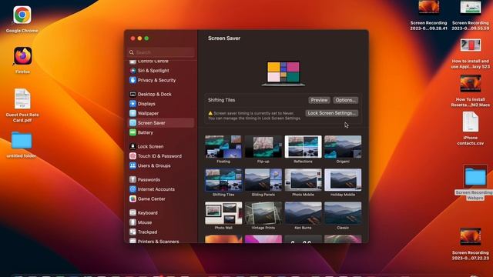This screenshot has height=277, width=493.
Task: Select How to install and use Apple video
Action: click(471, 45)
